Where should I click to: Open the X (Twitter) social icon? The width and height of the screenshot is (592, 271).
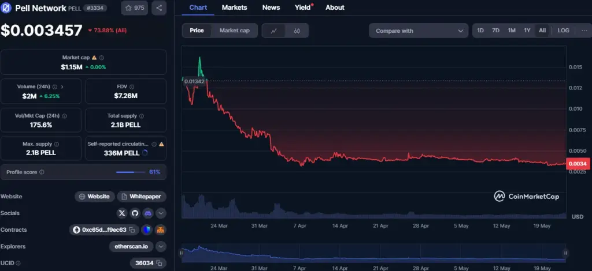[x=121, y=213]
